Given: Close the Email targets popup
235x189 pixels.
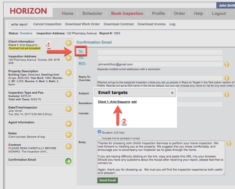Looking at the screenshot, I should tap(172, 93).
